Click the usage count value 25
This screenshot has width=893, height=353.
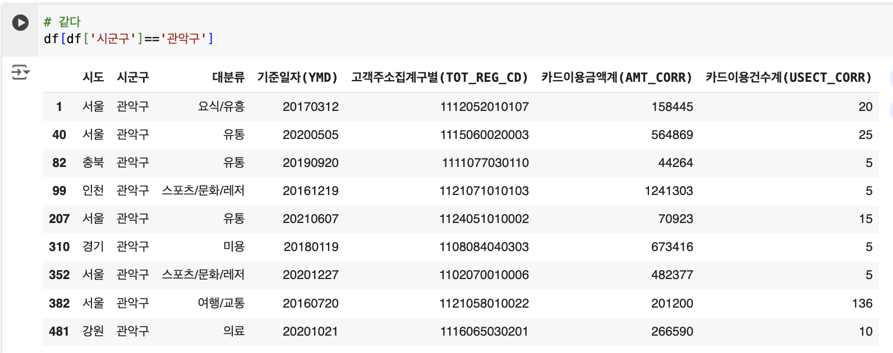point(866,134)
